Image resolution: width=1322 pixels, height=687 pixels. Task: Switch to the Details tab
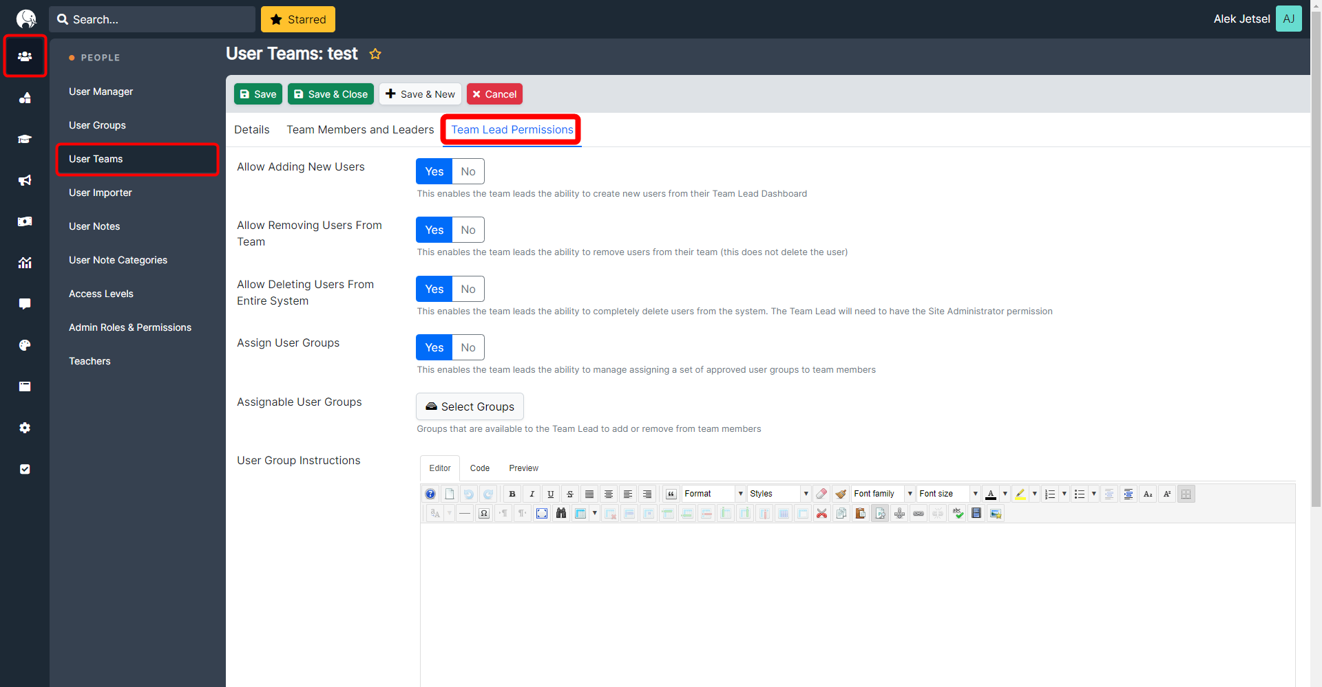click(x=251, y=129)
